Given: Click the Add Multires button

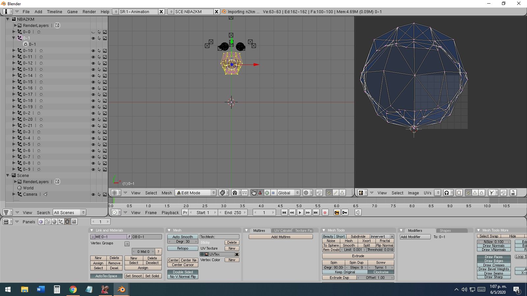Looking at the screenshot, I should (x=281, y=237).
